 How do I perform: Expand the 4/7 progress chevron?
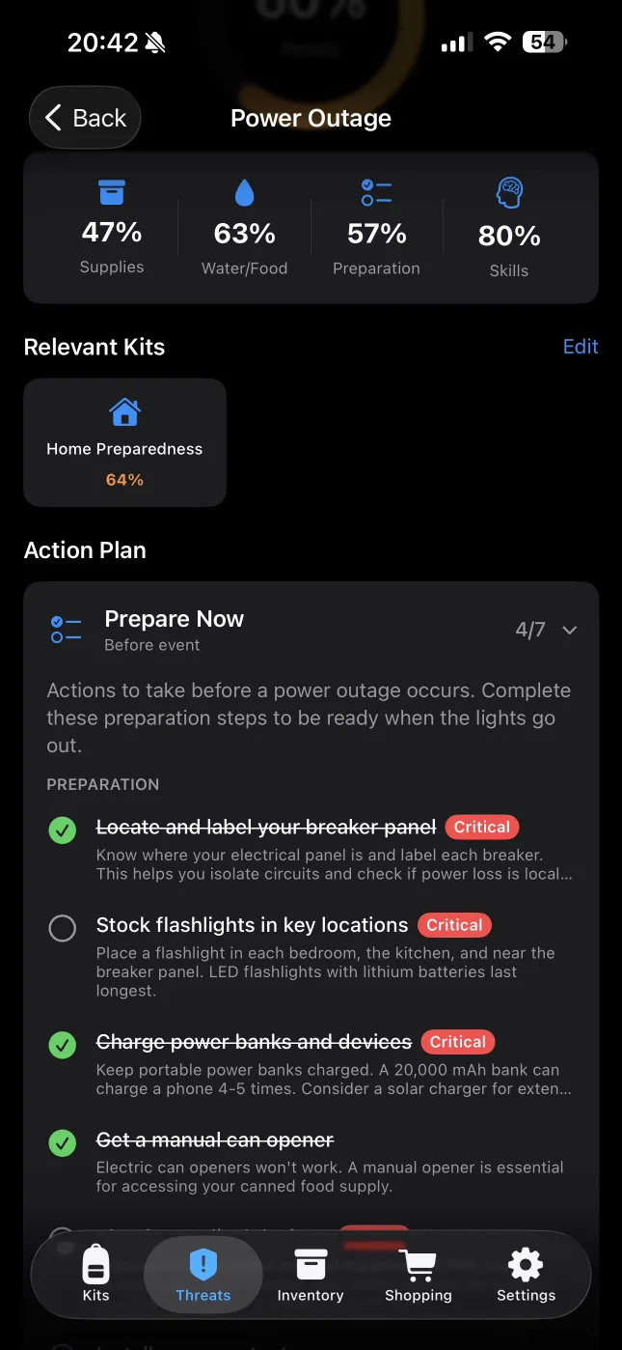point(569,630)
